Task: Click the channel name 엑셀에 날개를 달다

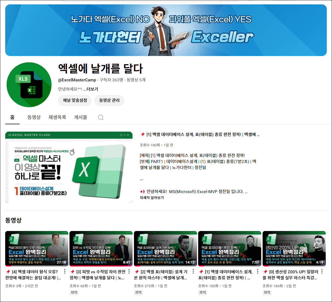Action: [100, 69]
